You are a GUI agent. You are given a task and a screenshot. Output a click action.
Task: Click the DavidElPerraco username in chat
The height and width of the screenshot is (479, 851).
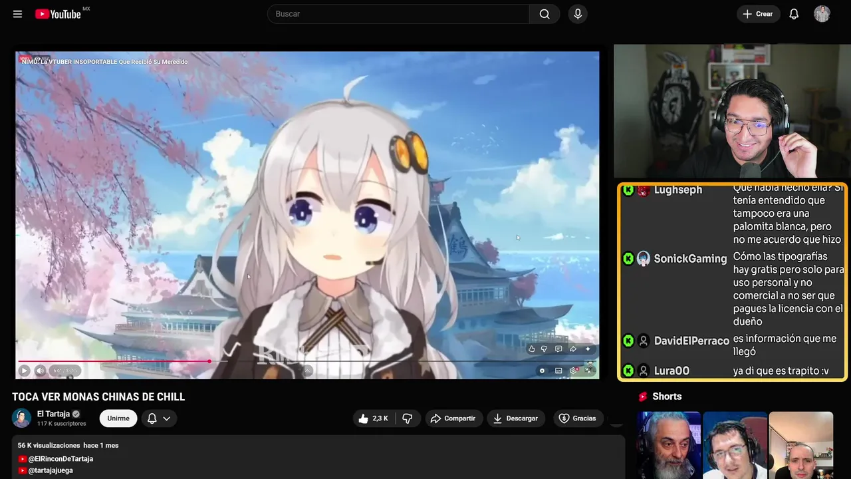coord(691,341)
